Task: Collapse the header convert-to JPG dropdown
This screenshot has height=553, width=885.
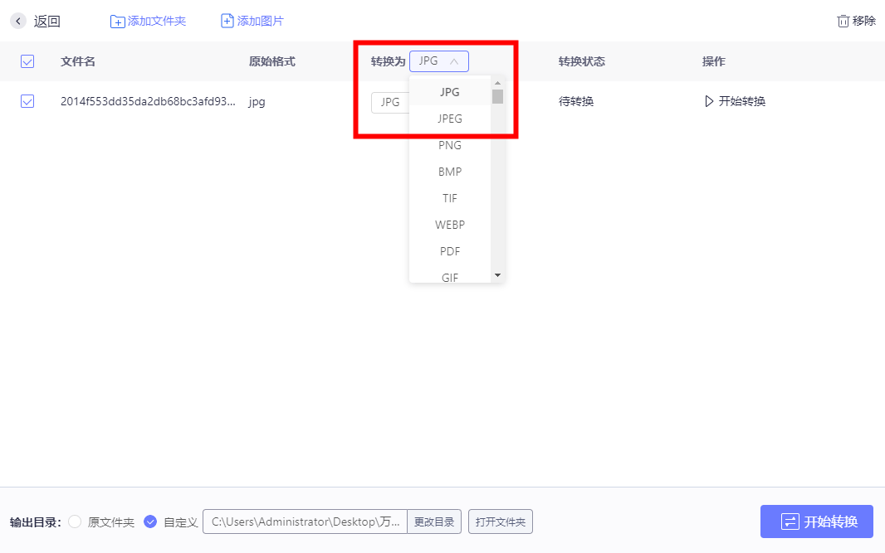Action: coord(438,61)
